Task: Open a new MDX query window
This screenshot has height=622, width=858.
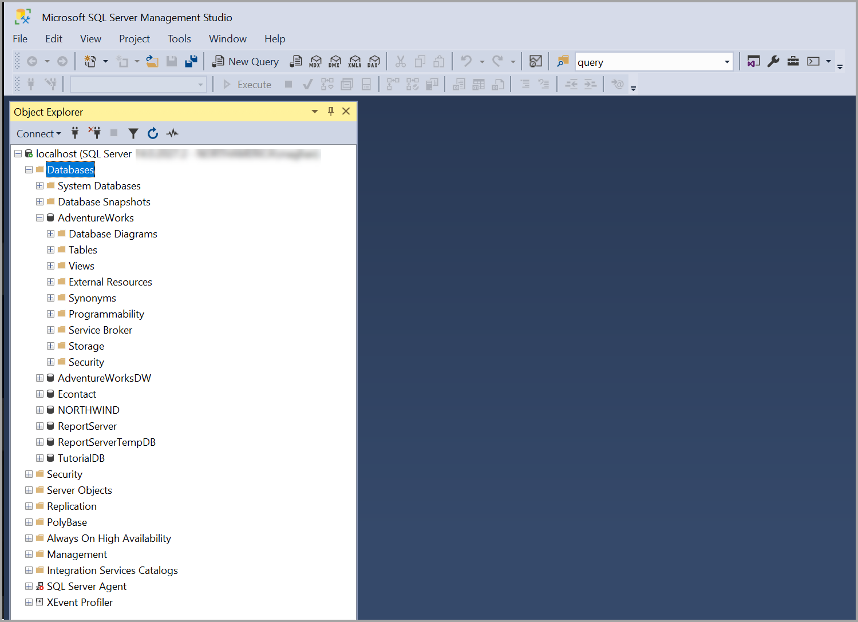Action: click(315, 61)
